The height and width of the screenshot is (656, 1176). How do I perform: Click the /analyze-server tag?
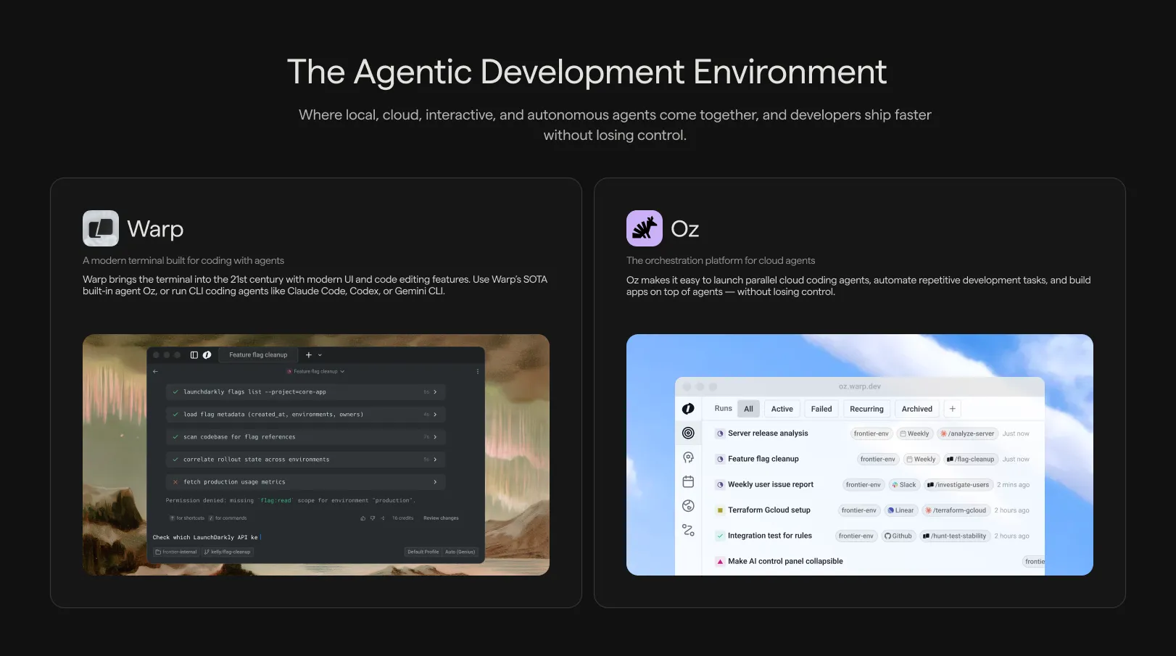(967, 433)
